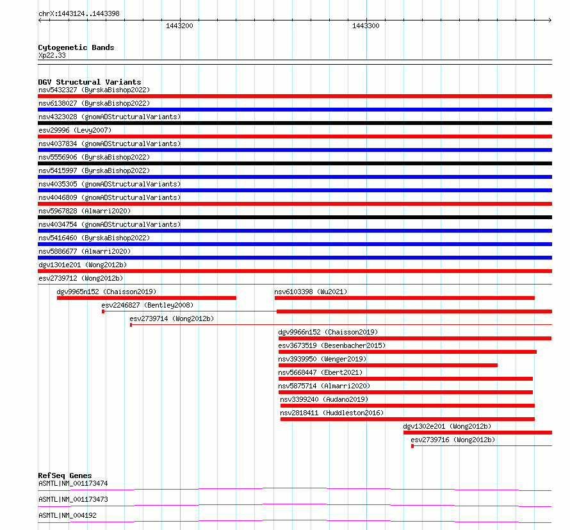The width and height of the screenshot is (570, 530).
Task: Select dgv1302e201 (Wong2012b) label
Action: point(447,426)
